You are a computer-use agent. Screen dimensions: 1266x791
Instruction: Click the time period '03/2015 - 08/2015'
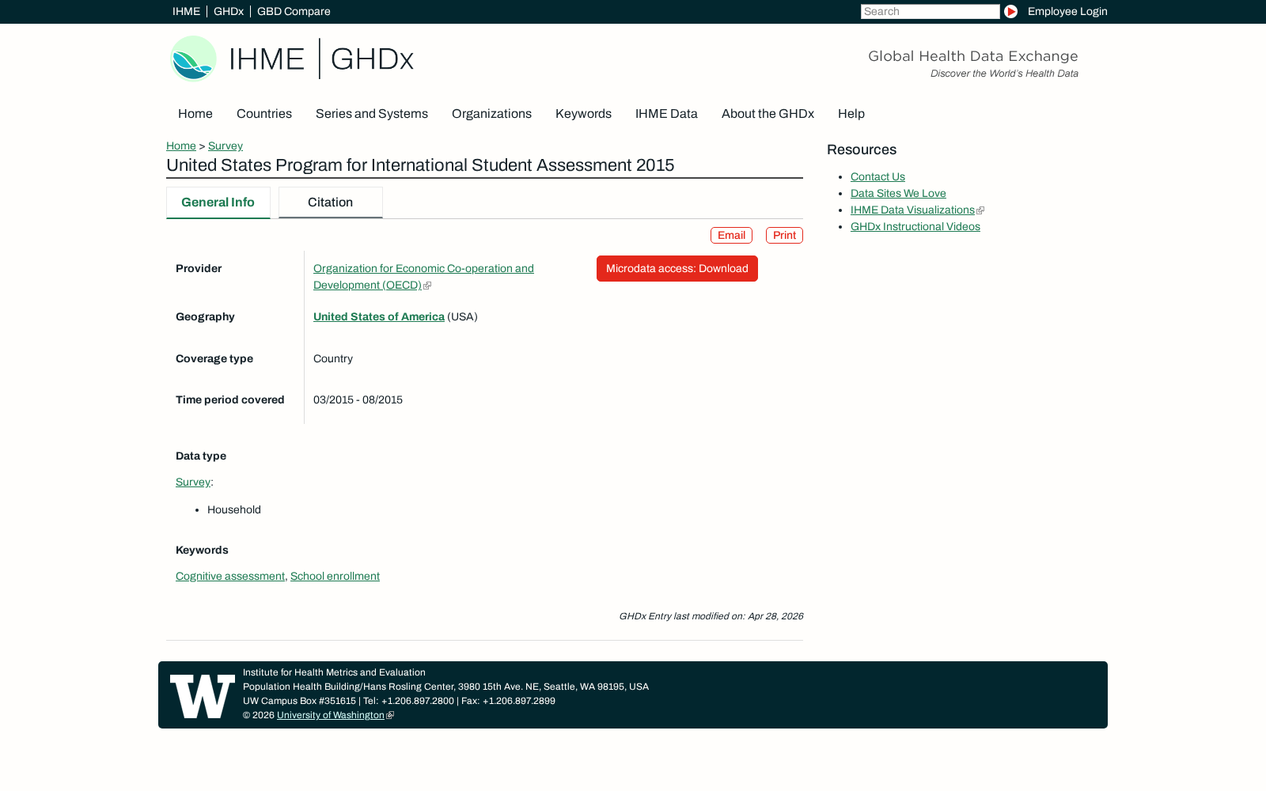click(358, 400)
